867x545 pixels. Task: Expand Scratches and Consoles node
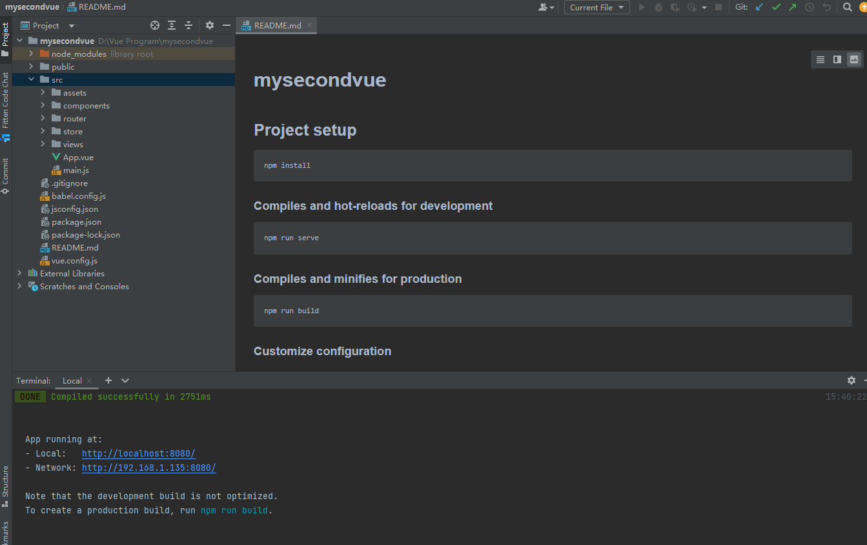pyautogui.click(x=19, y=286)
